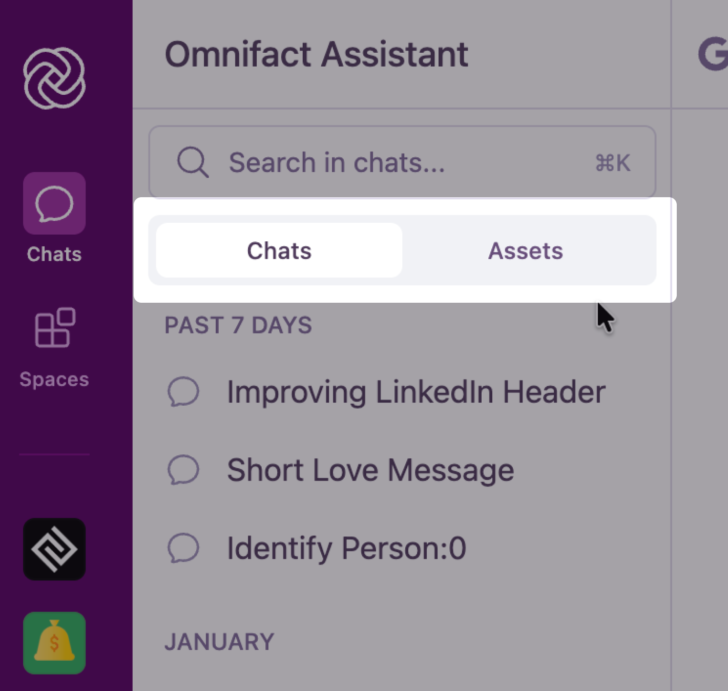Screen dimensions: 728x691
Task: Click the chat bubble beside Improving LinkedIn Header
Action: click(x=184, y=392)
